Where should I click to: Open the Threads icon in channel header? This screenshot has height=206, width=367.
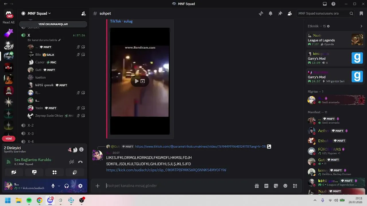[x=261, y=13]
